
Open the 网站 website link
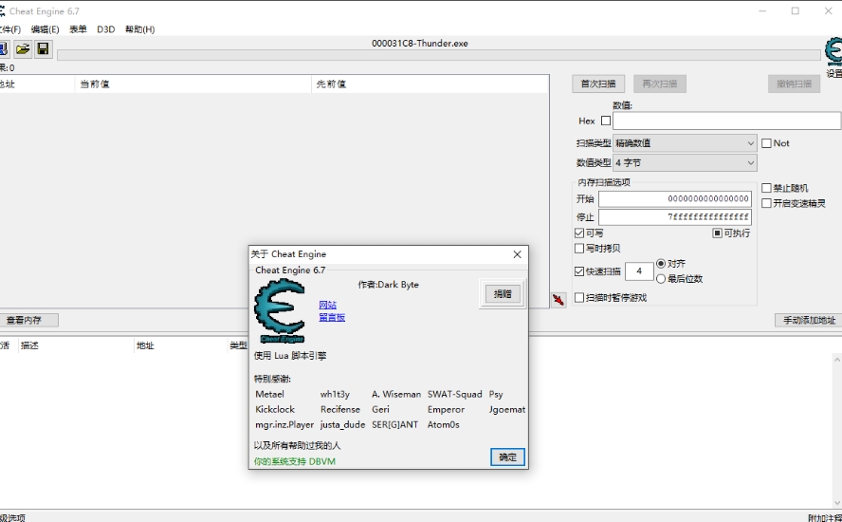pyautogui.click(x=327, y=305)
